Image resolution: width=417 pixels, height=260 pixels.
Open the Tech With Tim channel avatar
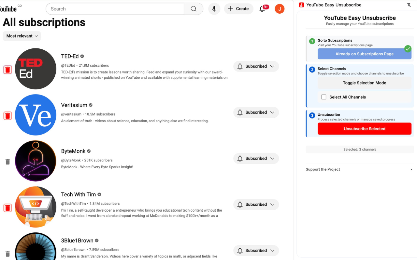[36, 207]
